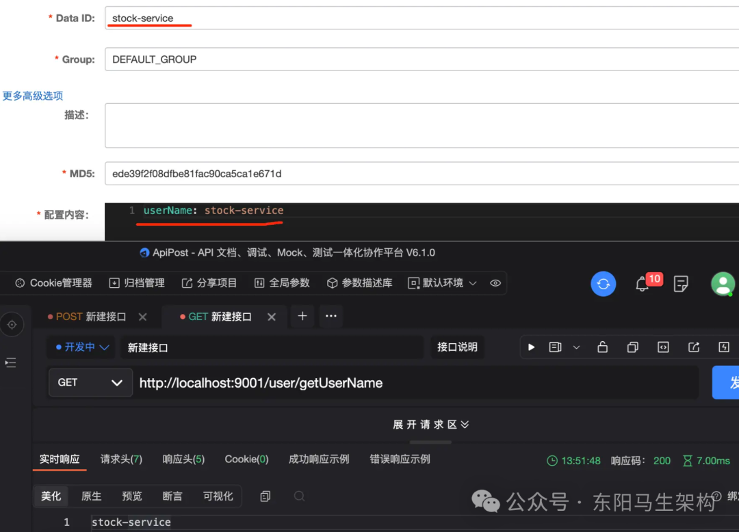Screen dimensions: 739x532
Task: Select the 原生 raw response view
Action: point(91,496)
